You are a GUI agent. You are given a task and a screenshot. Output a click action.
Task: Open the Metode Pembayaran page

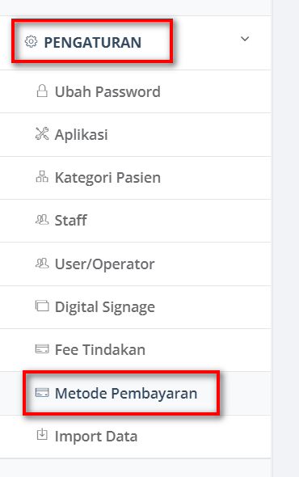coord(135,393)
